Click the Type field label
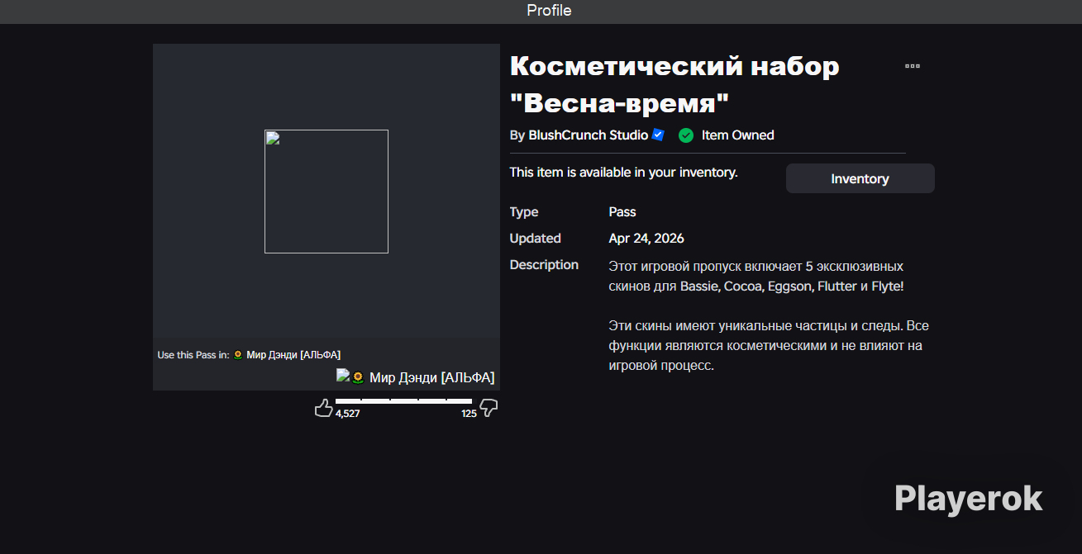 524,212
